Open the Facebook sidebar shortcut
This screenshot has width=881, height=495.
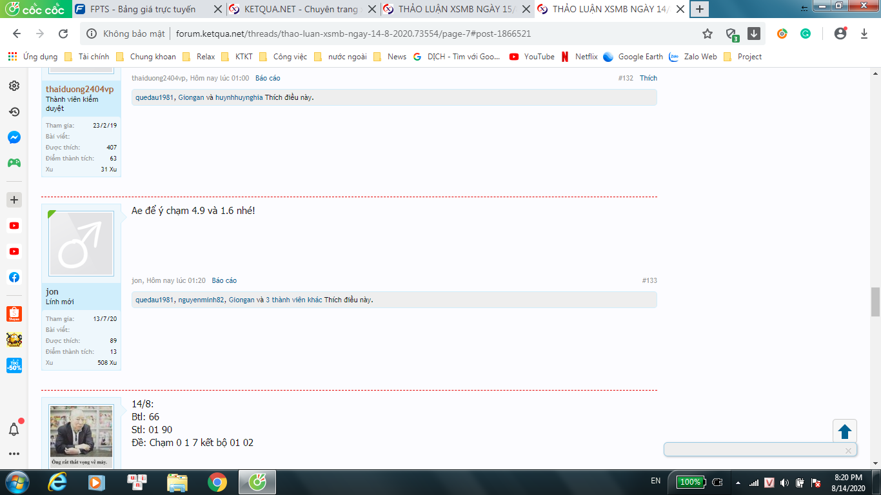point(14,277)
